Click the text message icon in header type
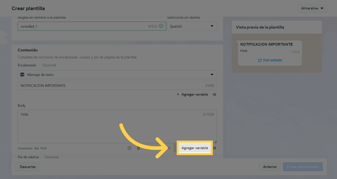This screenshot has width=337, height=179. [22, 74]
